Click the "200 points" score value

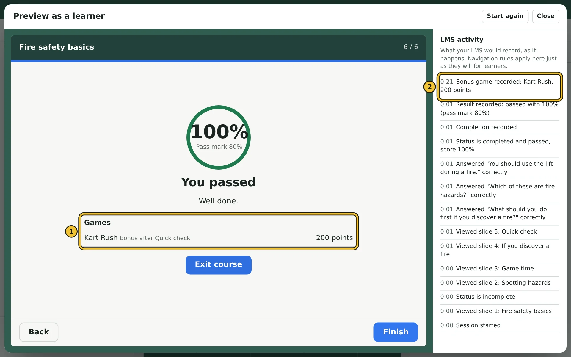(x=334, y=238)
